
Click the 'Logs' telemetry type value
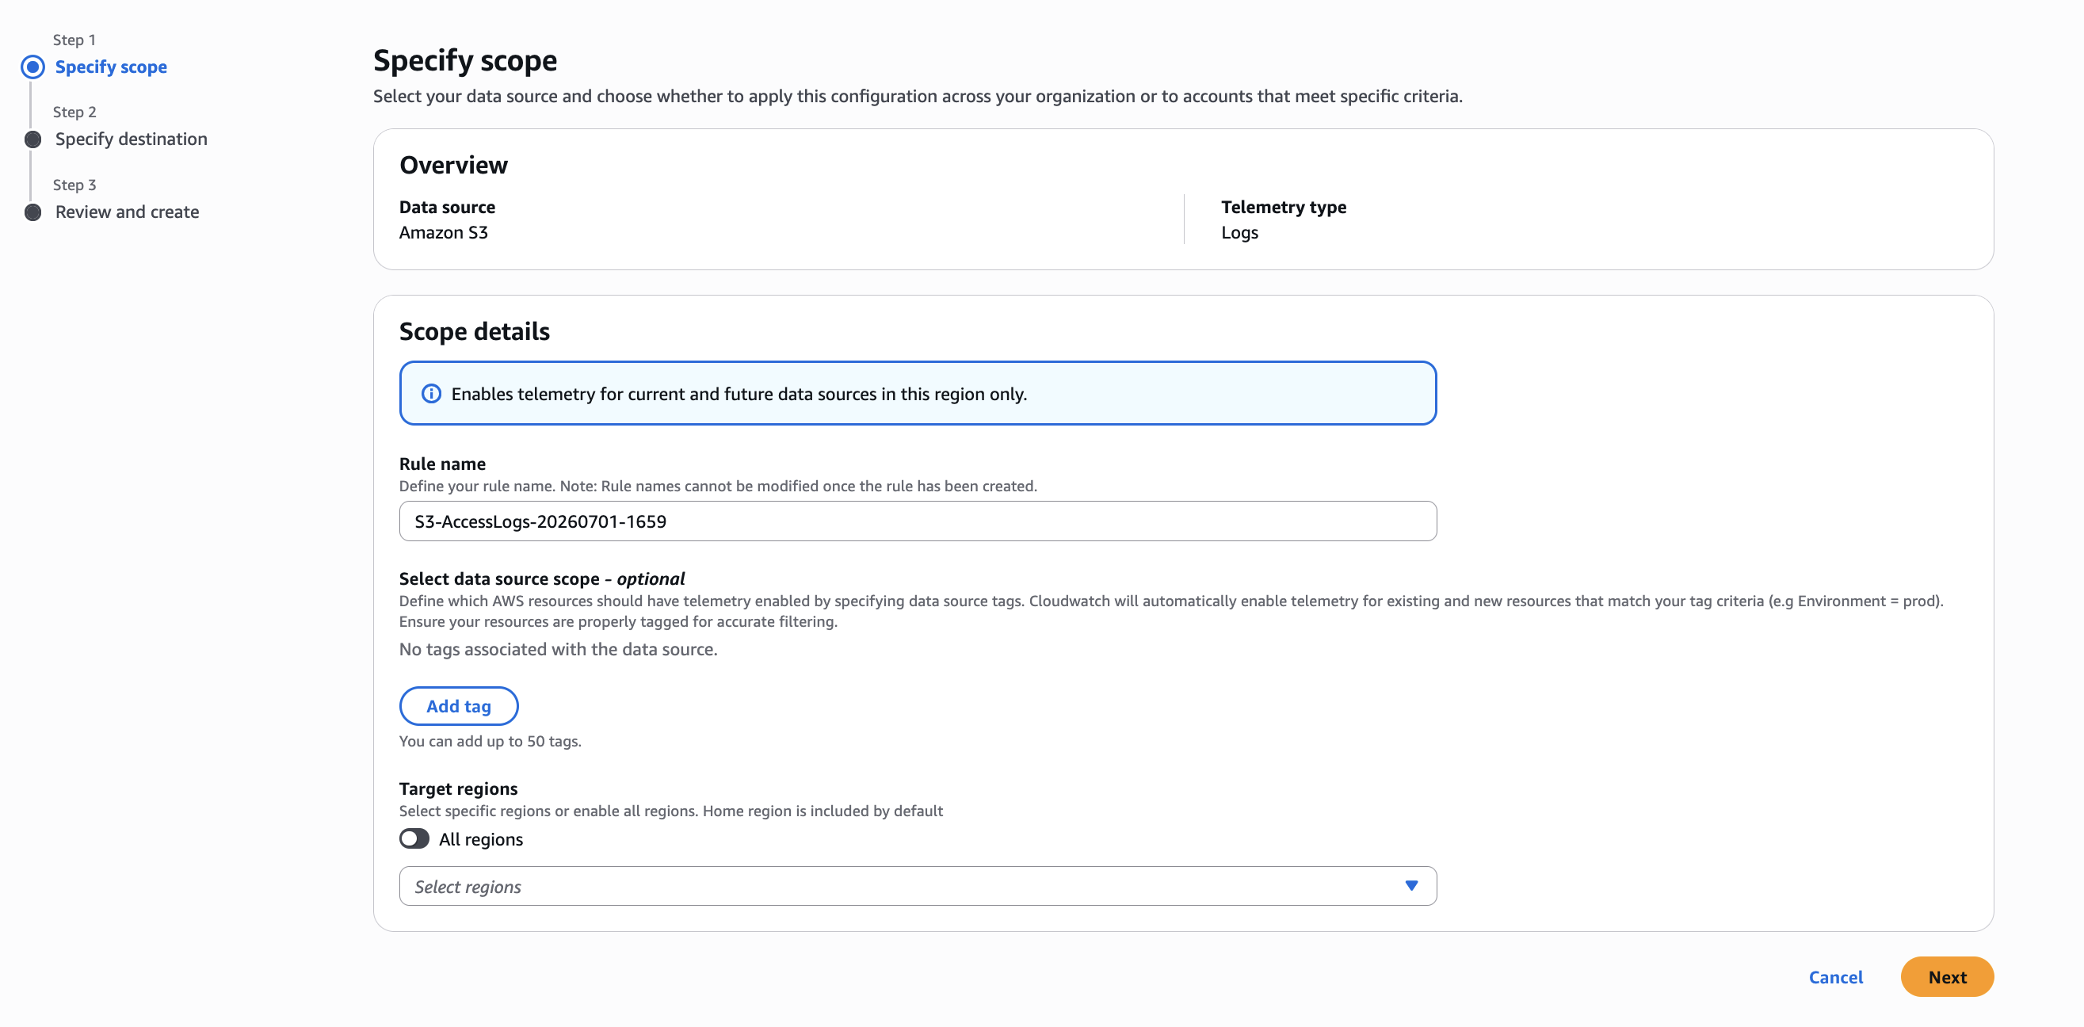pos(1239,233)
